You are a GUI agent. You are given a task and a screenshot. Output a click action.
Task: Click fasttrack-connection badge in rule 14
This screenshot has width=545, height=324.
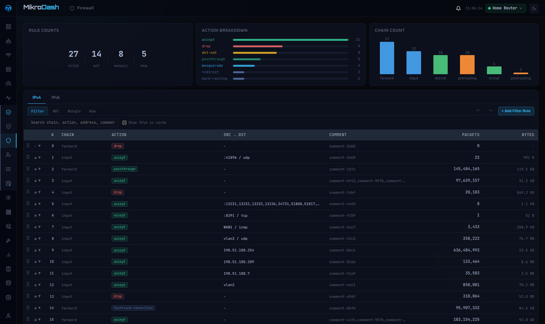point(133,308)
